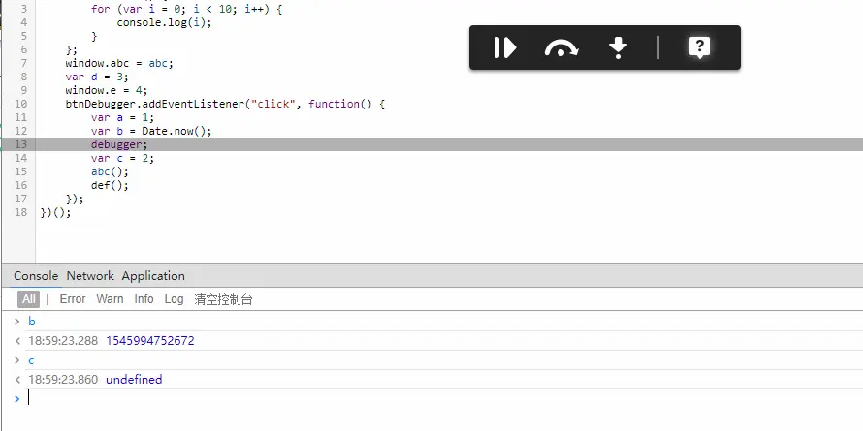Resume script execution in debugger toolbar

click(504, 47)
